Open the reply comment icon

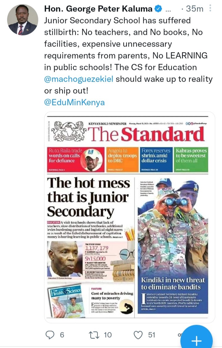pos(50,335)
